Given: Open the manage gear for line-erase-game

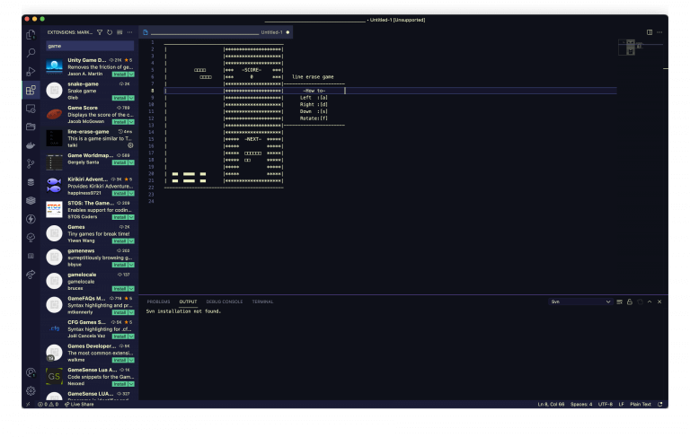Looking at the screenshot, I should pos(130,144).
